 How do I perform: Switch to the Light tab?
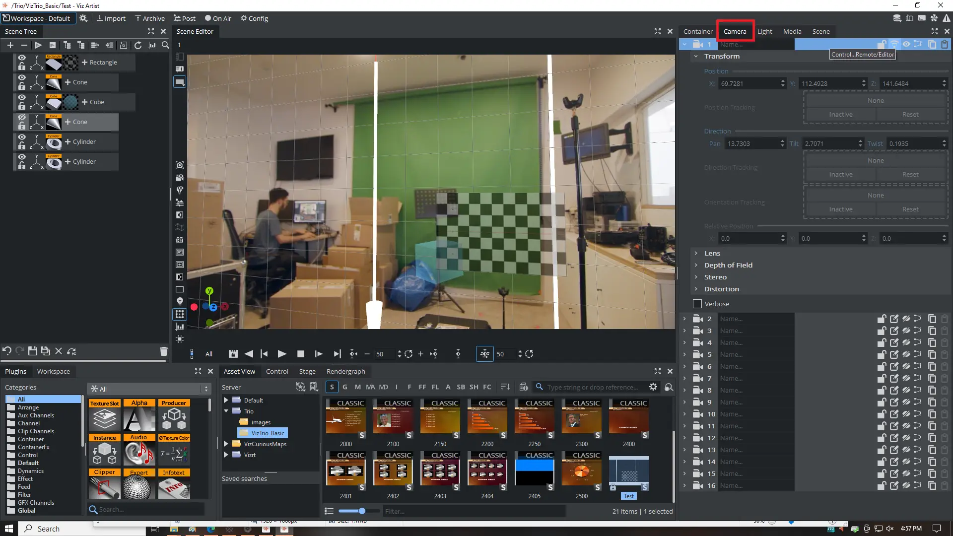pos(764,31)
